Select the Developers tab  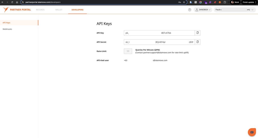[77, 10]
